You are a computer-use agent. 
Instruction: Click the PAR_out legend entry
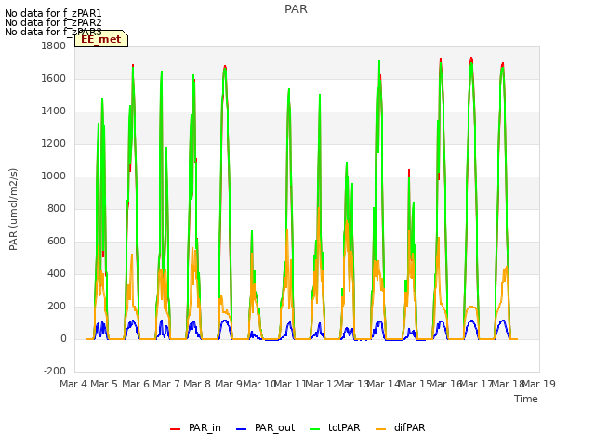[265, 427]
